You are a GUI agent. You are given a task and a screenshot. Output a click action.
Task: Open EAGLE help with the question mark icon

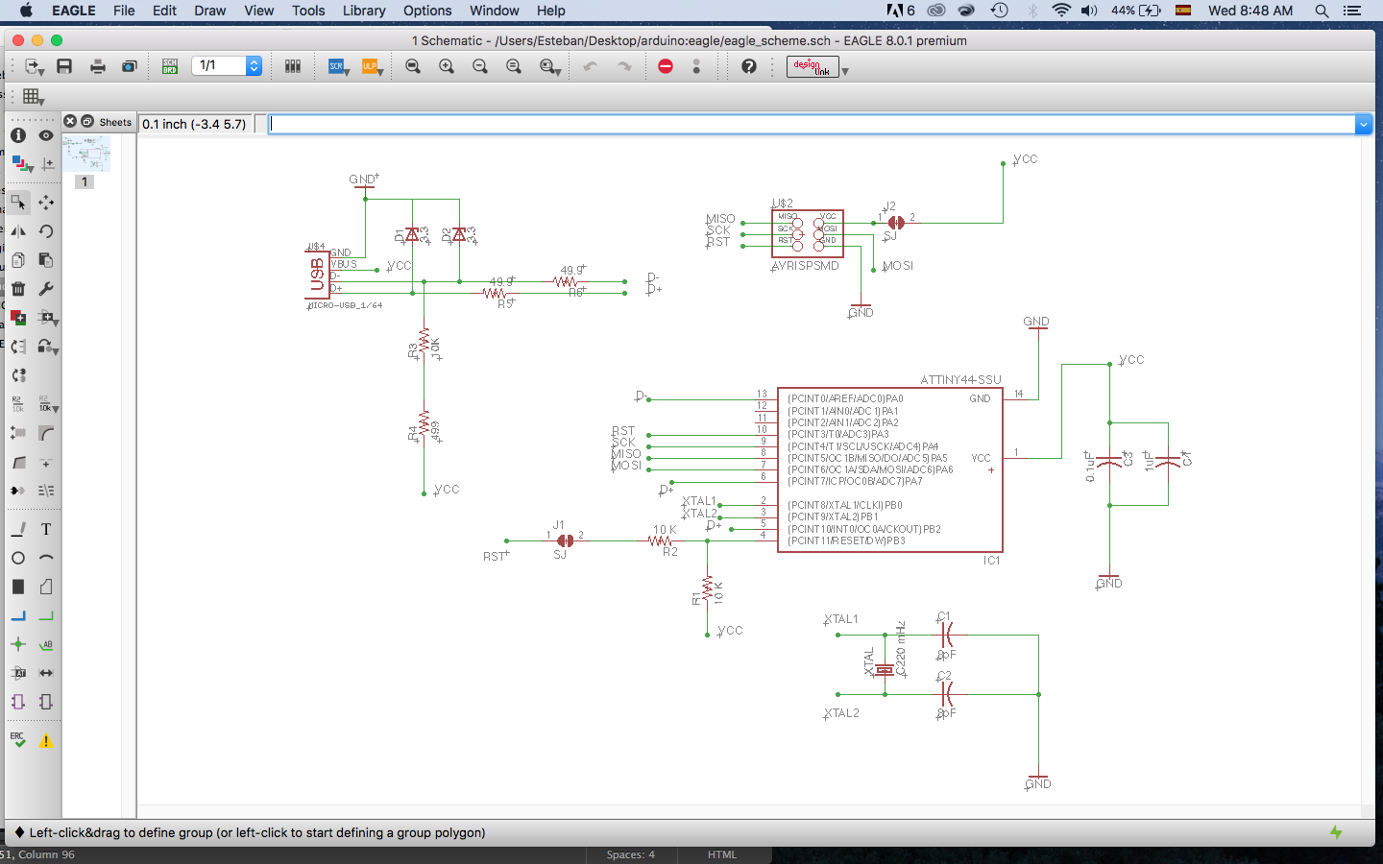749,66
